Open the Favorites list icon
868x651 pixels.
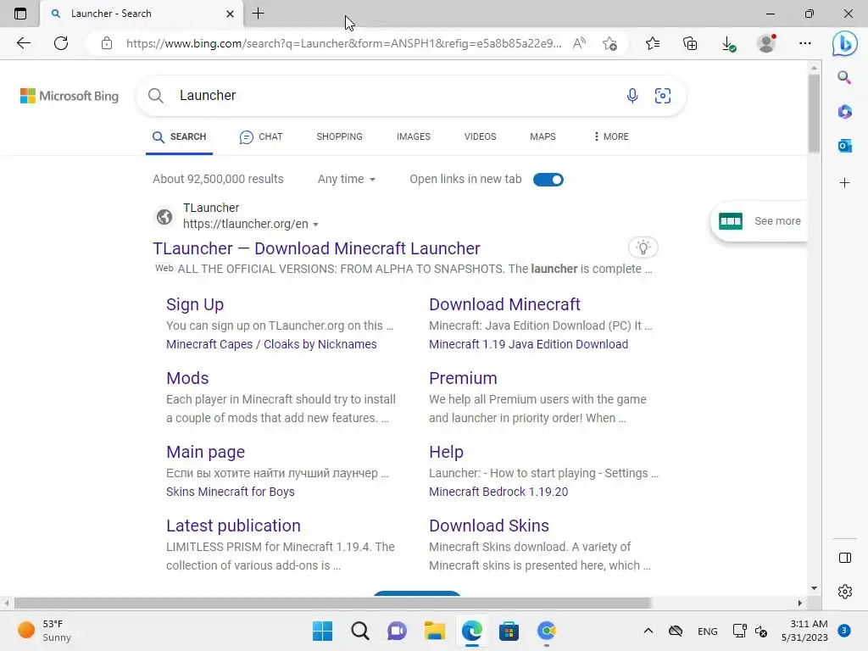(653, 43)
